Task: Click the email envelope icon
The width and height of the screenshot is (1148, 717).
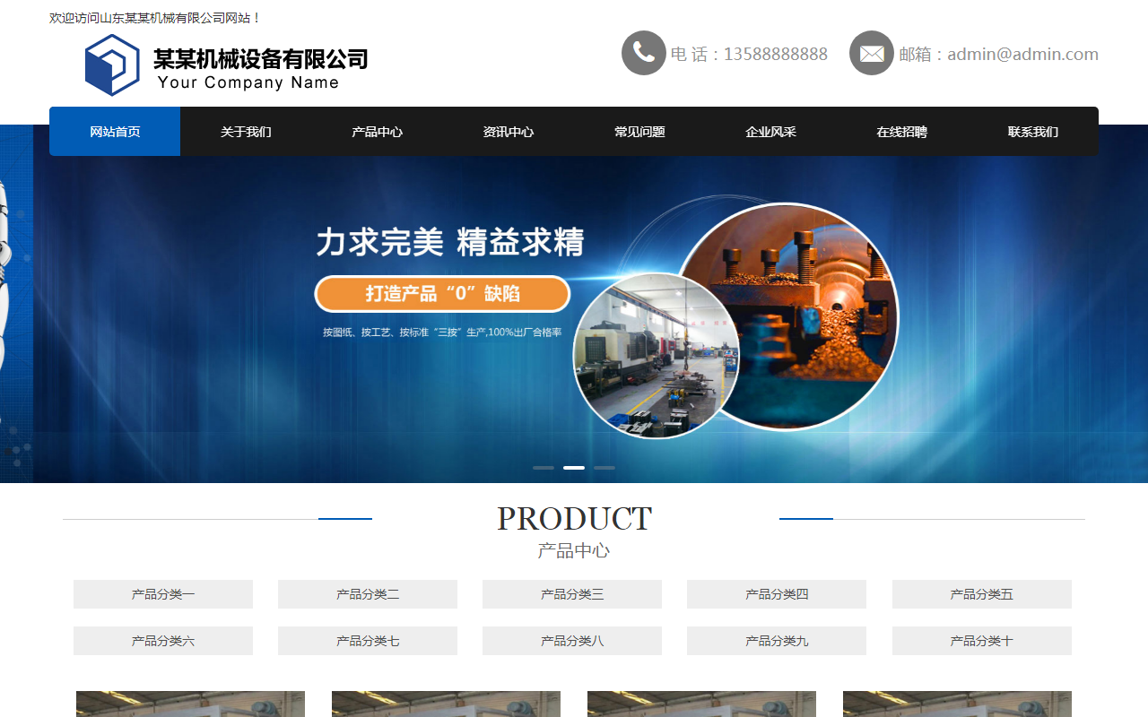Action: 872,53
